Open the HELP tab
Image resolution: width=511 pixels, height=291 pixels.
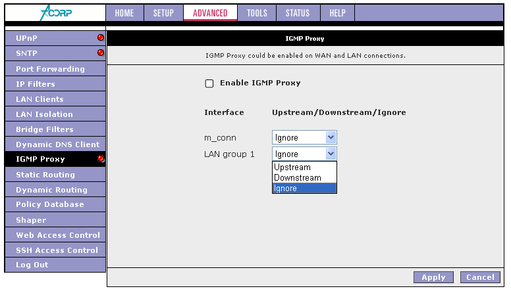tap(337, 13)
